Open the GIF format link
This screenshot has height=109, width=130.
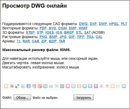click(72, 37)
